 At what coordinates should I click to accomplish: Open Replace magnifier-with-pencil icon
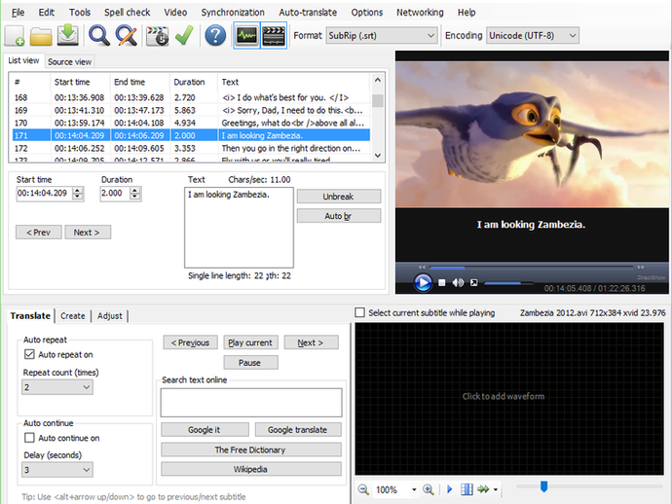pos(126,36)
